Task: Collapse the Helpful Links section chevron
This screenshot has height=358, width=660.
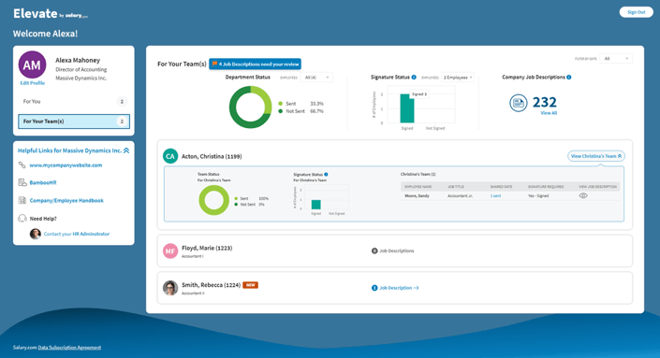Action: [126, 150]
